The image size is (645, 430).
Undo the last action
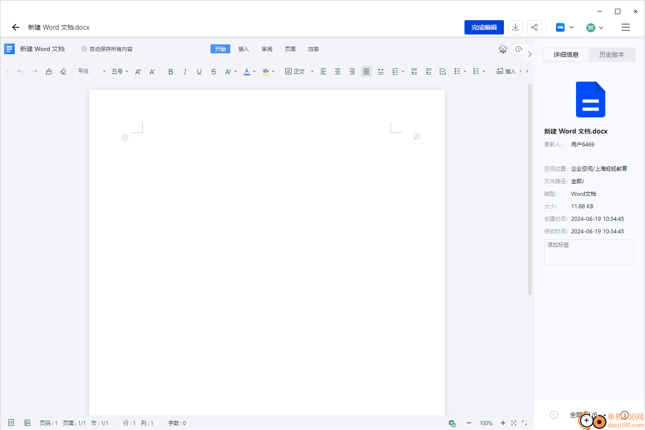point(20,72)
